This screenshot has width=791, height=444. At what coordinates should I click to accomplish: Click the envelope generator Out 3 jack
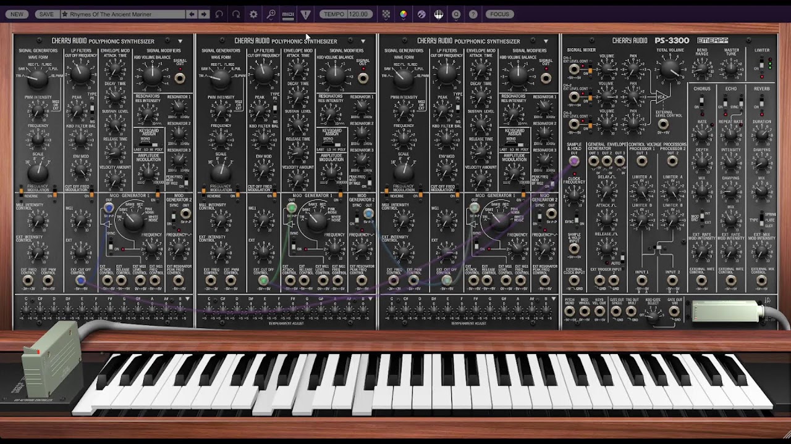tap(620, 161)
